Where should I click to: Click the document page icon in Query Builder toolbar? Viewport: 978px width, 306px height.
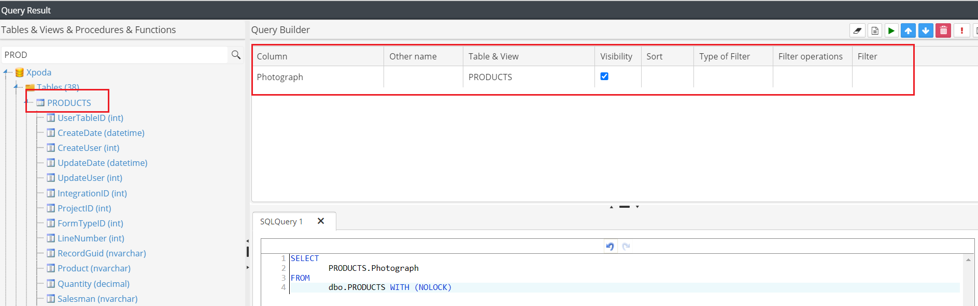tap(875, 30)
